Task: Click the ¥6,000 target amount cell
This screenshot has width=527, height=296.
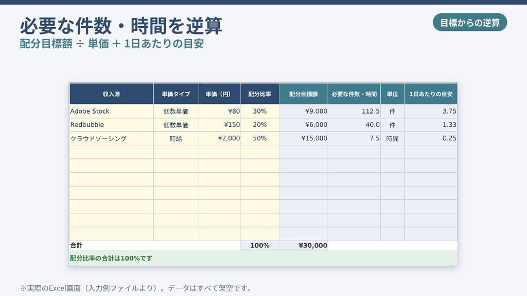Action: click(x=304, y=125)
